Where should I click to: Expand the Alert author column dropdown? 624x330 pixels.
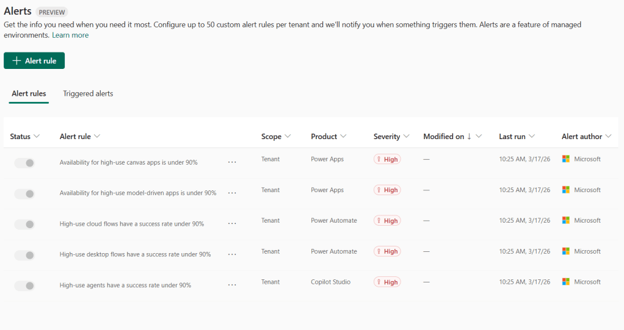pos(608,137)
